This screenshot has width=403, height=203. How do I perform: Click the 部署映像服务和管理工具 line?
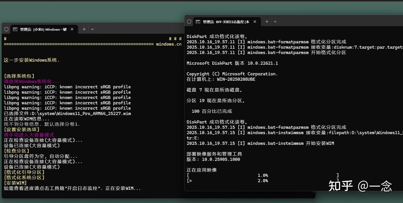click(214, 154)
